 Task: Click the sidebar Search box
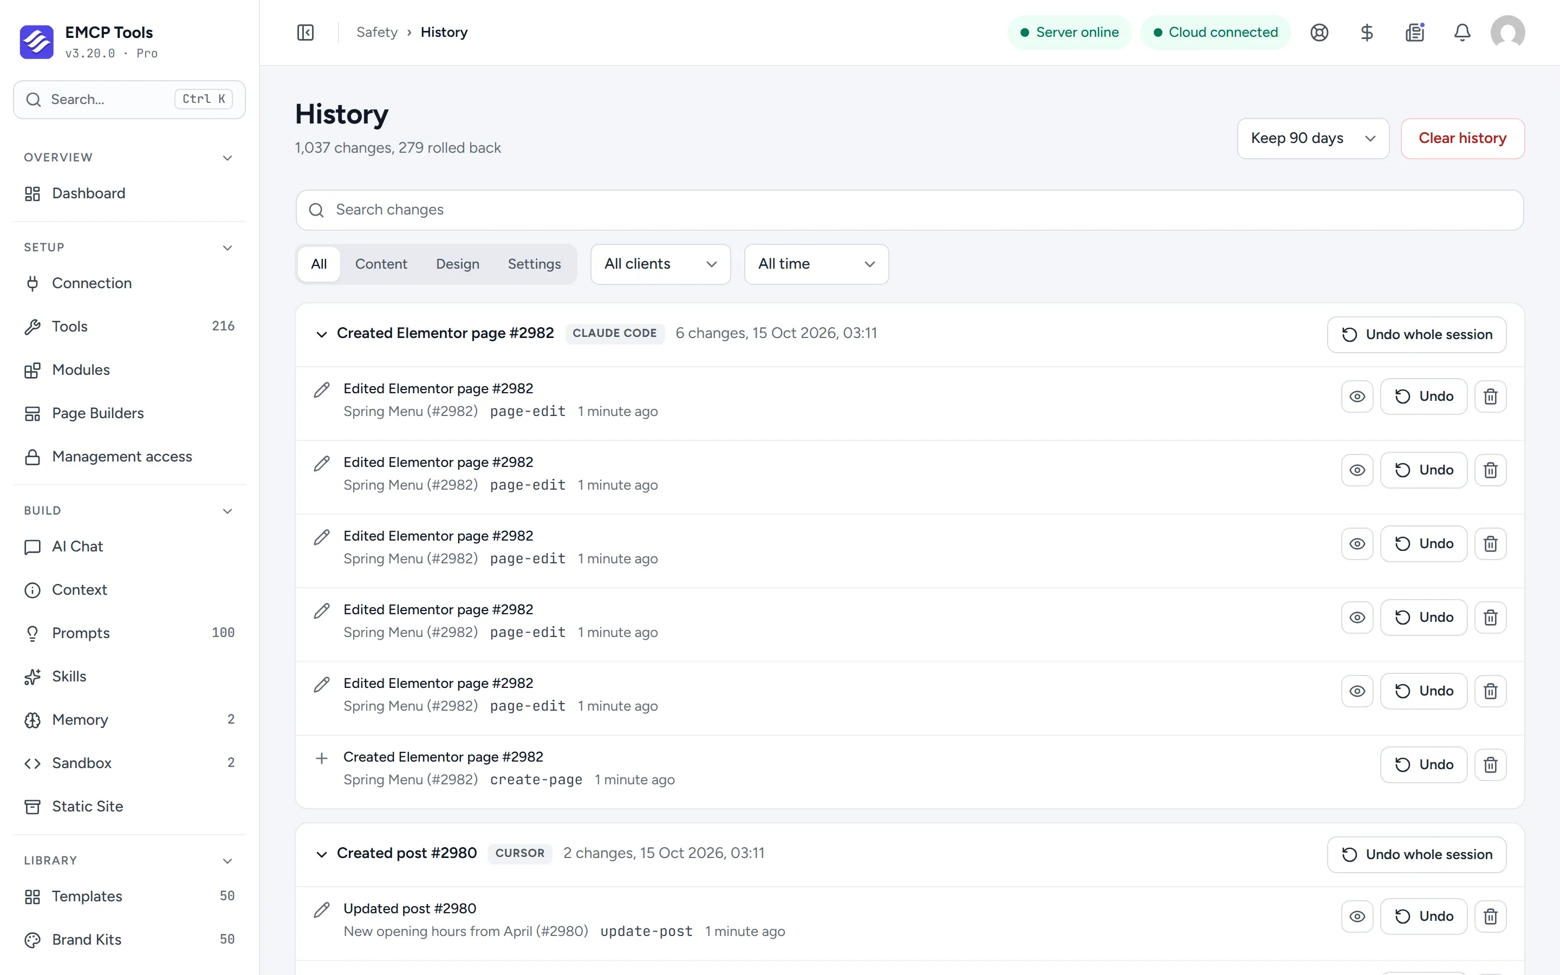(129, 99)
